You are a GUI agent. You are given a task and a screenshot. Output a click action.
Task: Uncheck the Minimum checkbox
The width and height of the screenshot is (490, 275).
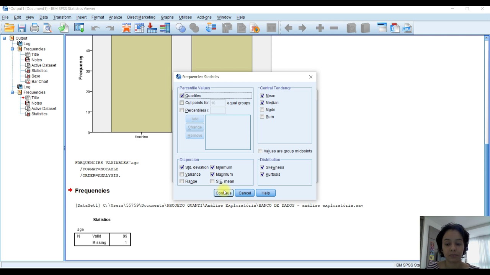(212, 167)
